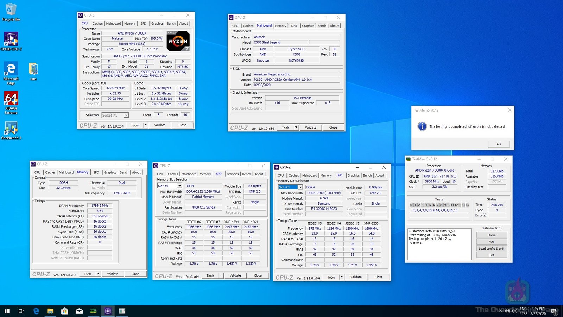Image resolution: width=563 pixels, height=317 pixels.
Task: Expand the Slot #1 memory slot dropdown
Action: (x=179, y=186)
